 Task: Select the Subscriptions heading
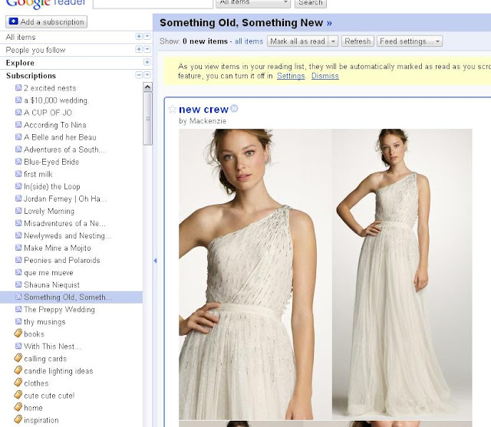[x=31, y=76]
